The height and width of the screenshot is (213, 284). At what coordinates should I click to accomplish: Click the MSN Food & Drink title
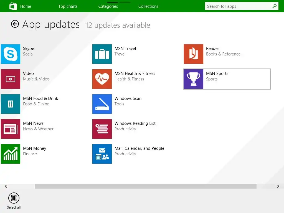pos(40,98)
